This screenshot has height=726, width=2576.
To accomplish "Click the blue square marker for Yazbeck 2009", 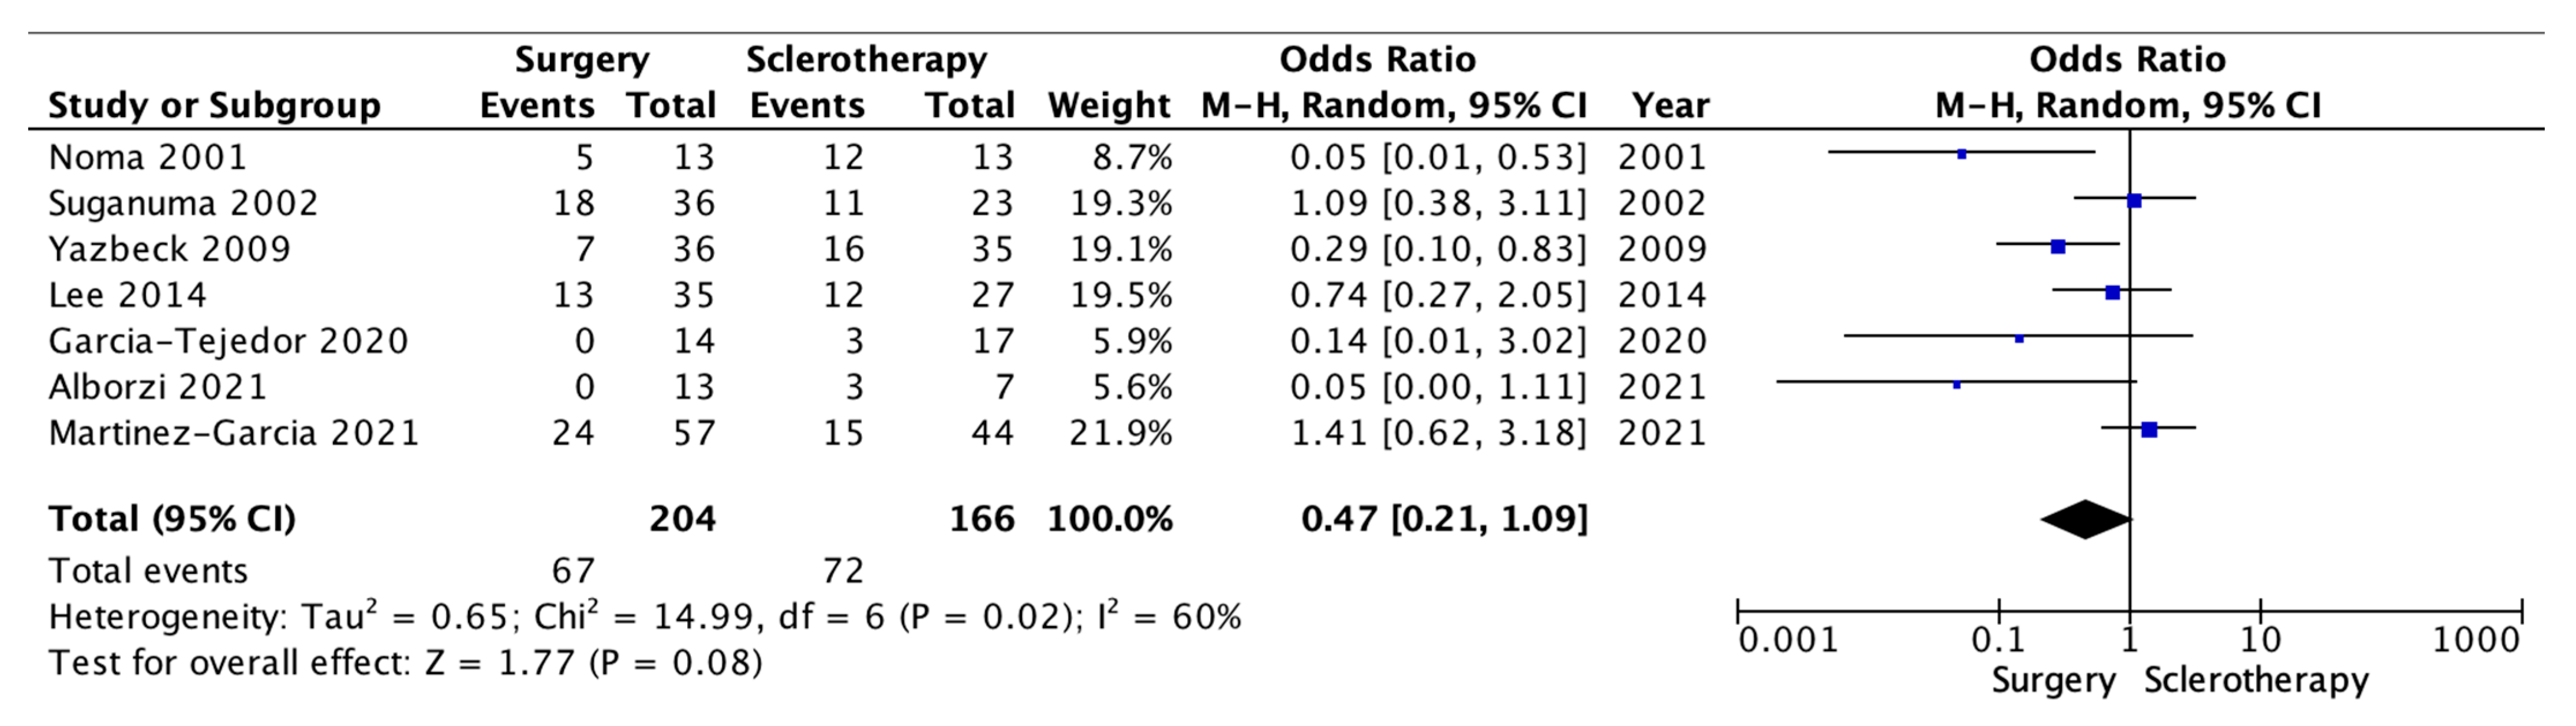I will pos(2058,247).
